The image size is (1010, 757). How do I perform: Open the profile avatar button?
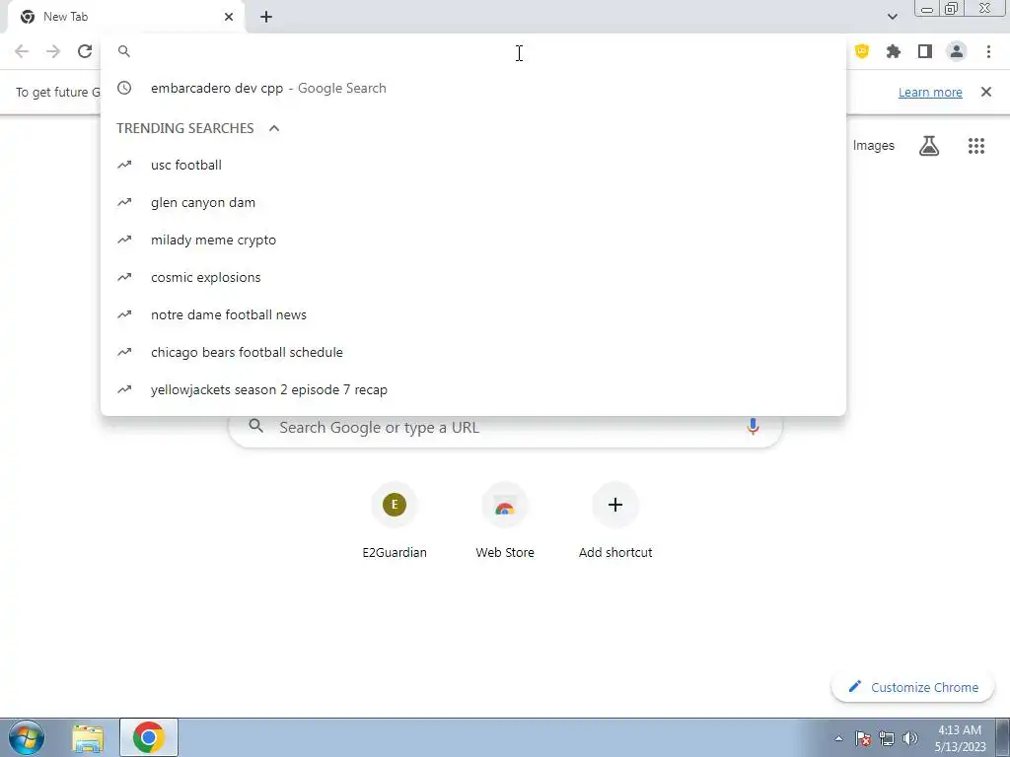coord(957,51)
